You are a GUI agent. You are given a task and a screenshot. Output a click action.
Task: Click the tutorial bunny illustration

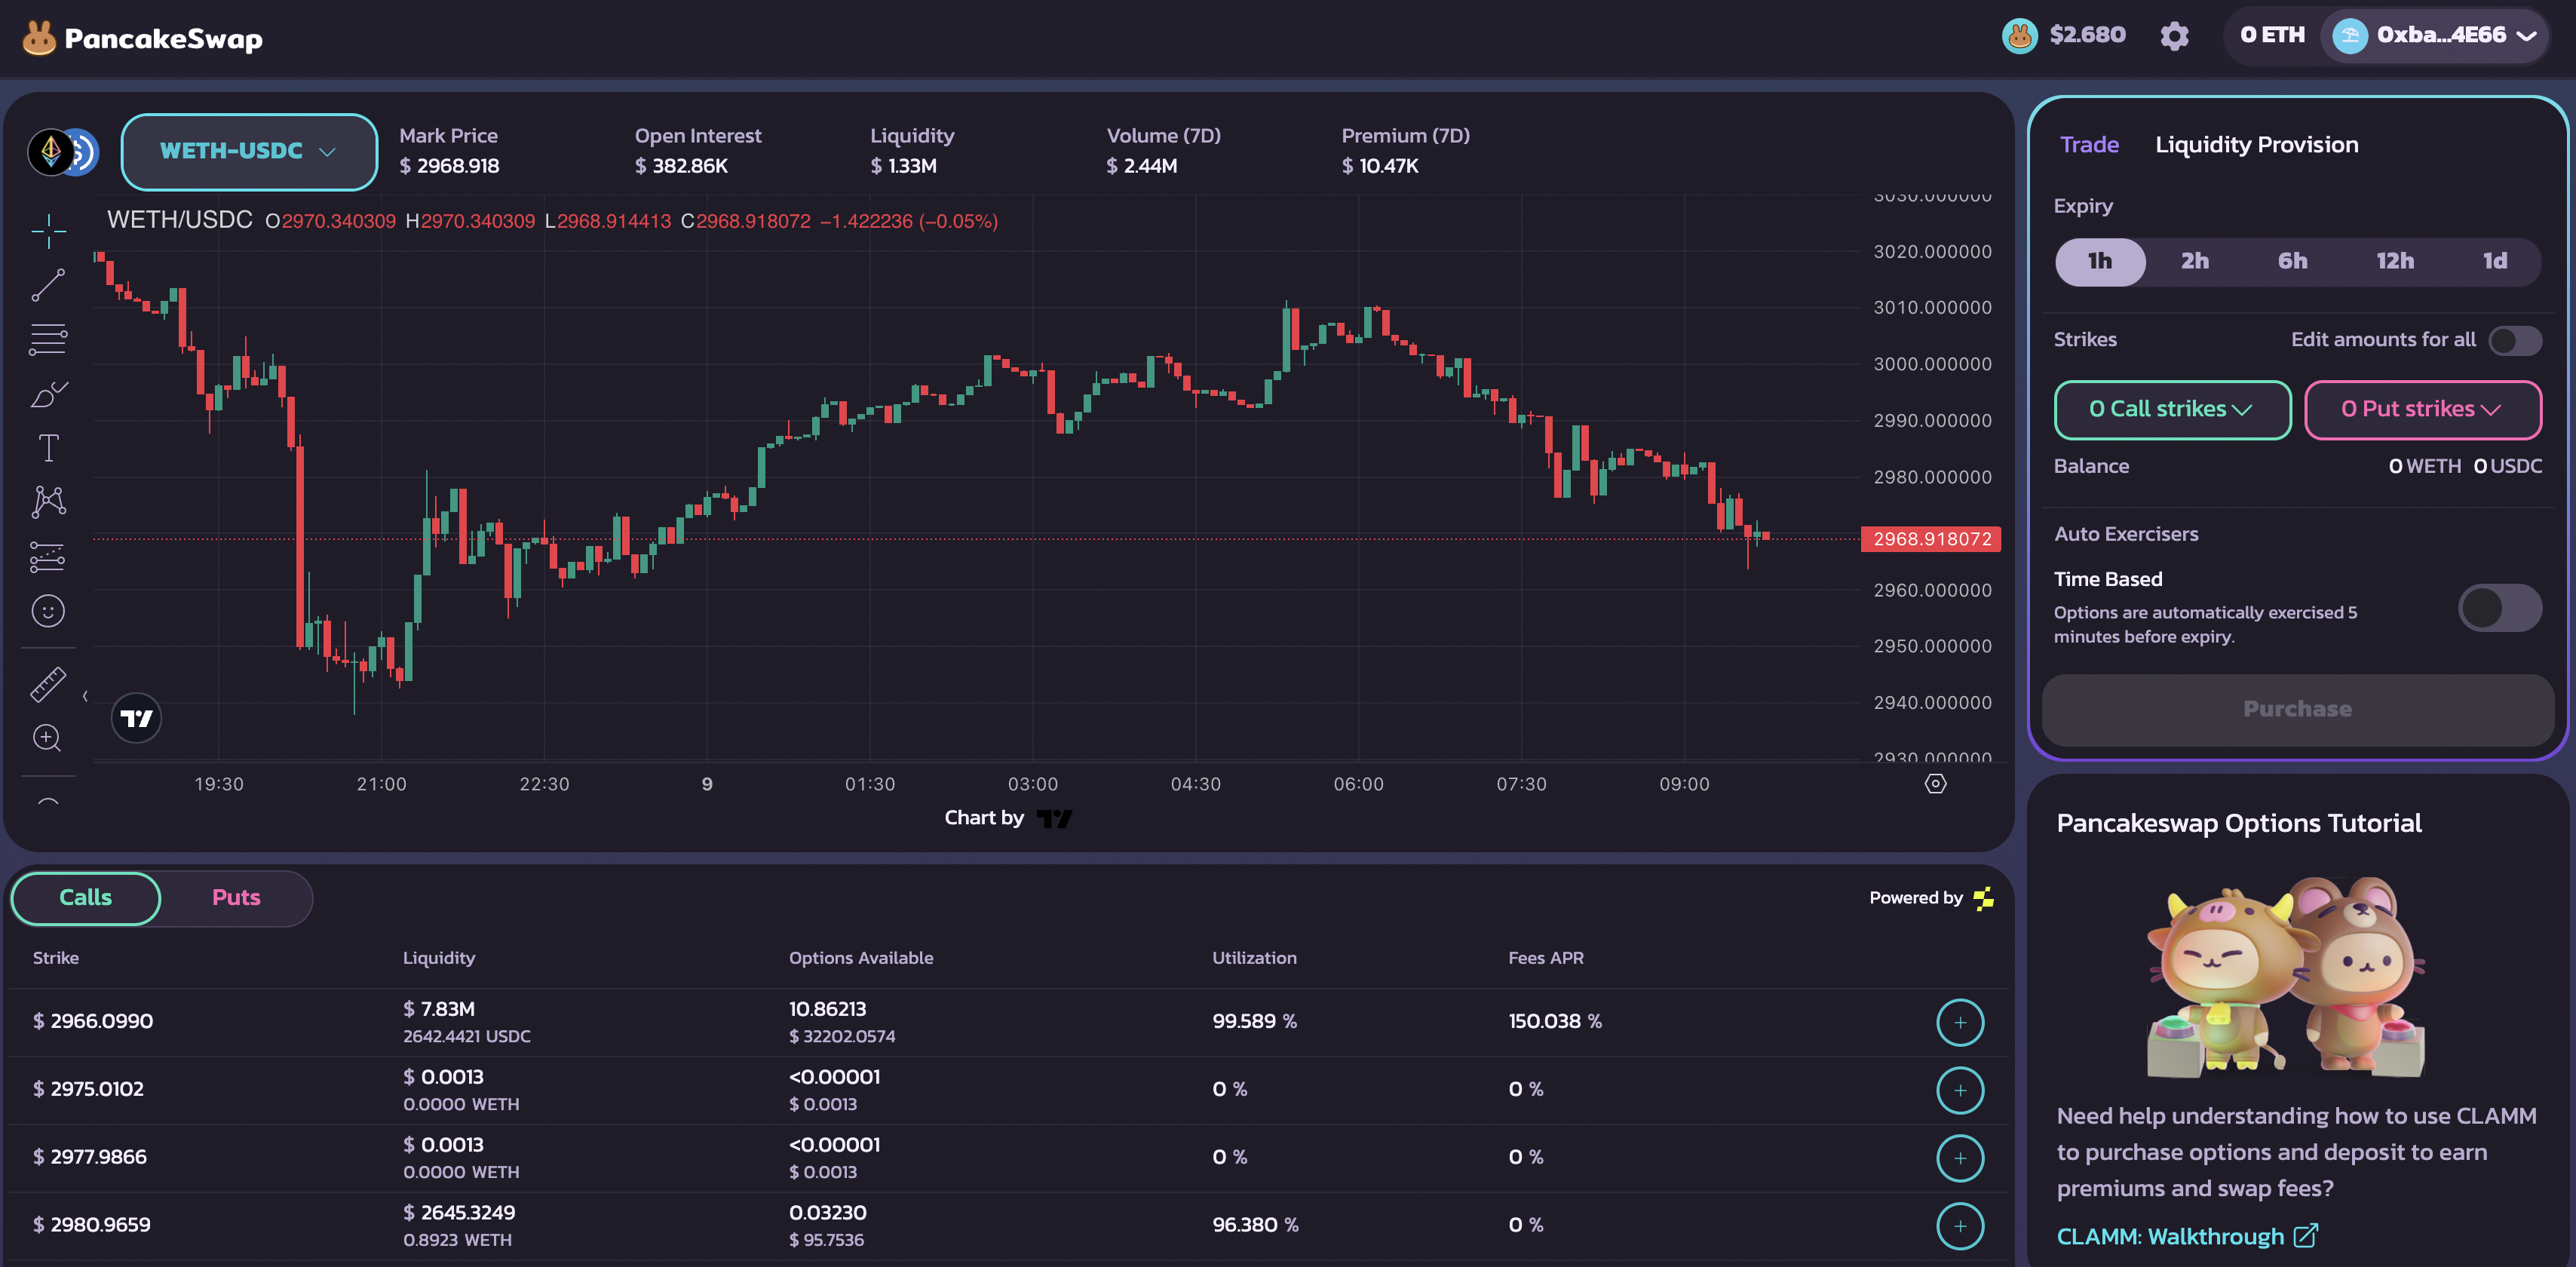tap(2284, 977)
